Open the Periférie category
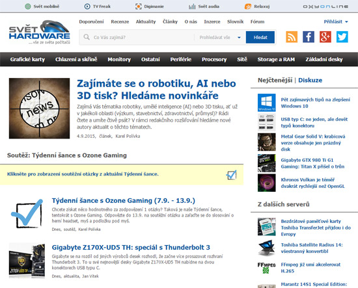Image resolution: width=358 pixels, height=288 pixels. click(180, 59)
